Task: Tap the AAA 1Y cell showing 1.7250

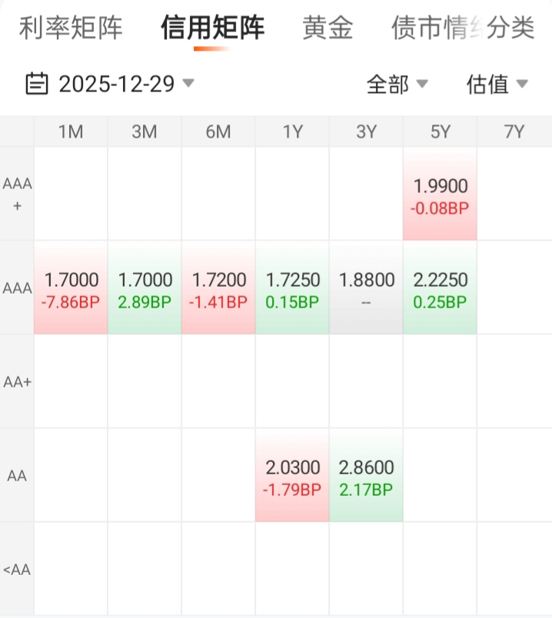Action: click(x=292, y=288)
